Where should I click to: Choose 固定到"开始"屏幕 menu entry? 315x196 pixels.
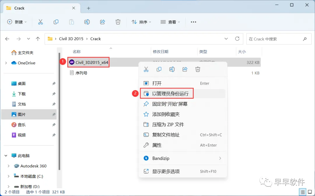click(183, 104)
